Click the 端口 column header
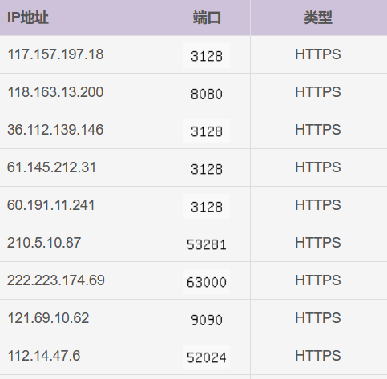 pyautogui.click(x=207, y=18)
